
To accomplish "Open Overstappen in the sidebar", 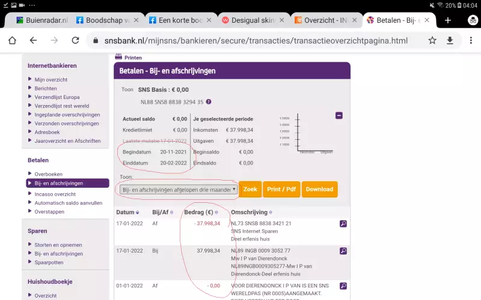I will click(x=49, y=212).
